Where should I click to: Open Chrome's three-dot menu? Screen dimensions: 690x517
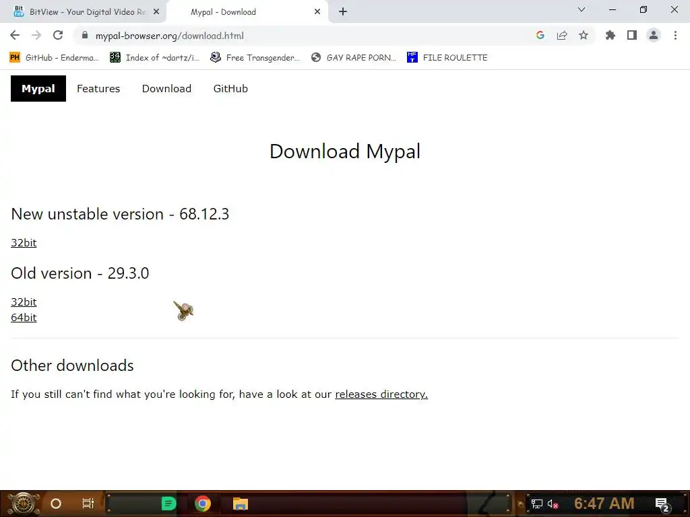pos(675,35)
